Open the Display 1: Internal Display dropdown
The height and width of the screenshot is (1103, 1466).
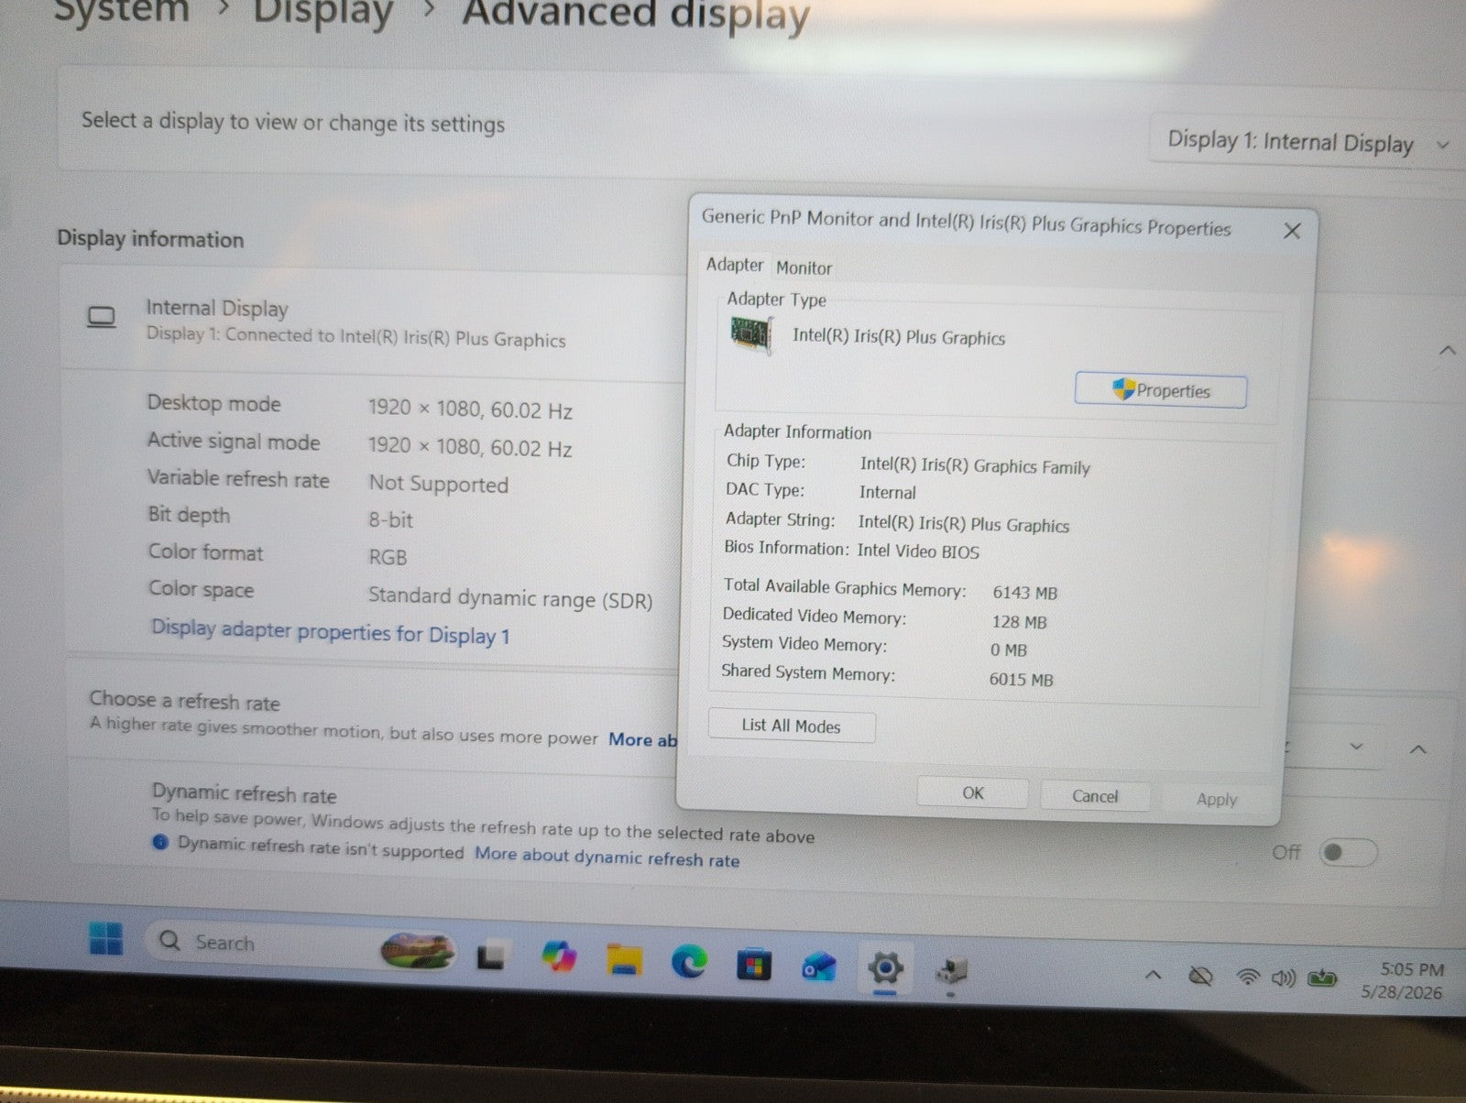(x=1307, y=143)
